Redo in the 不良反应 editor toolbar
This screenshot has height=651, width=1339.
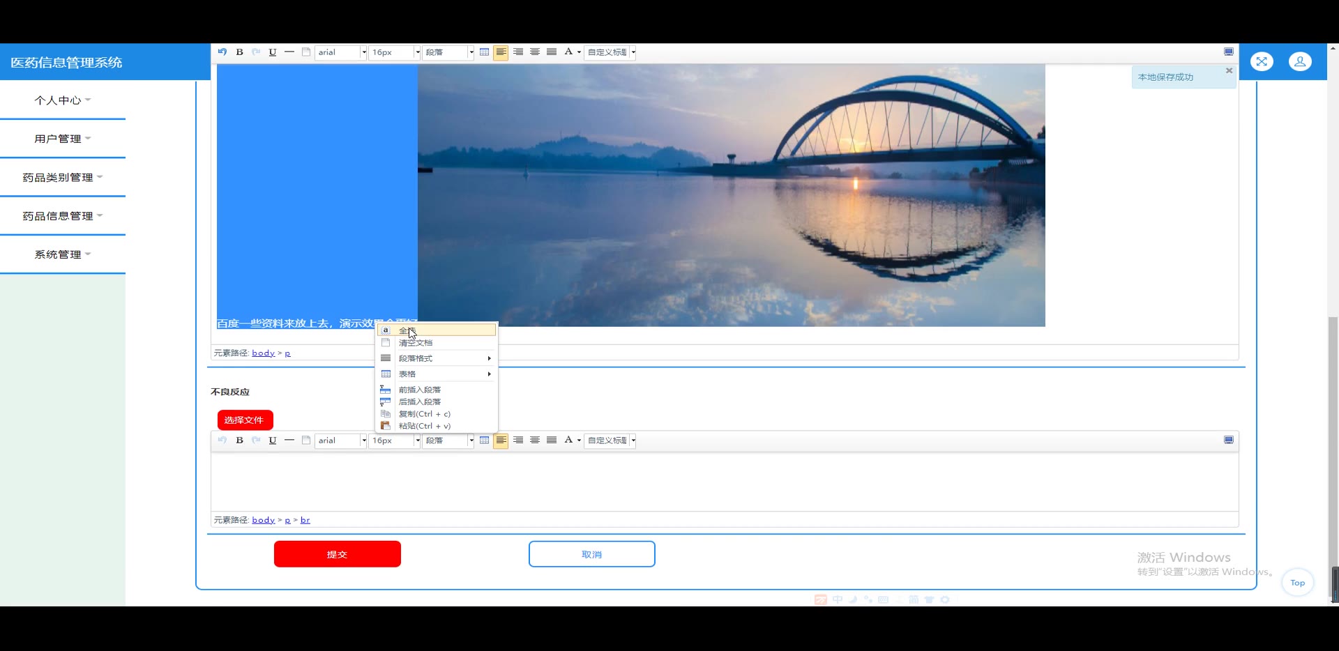(x=256, y=441)
